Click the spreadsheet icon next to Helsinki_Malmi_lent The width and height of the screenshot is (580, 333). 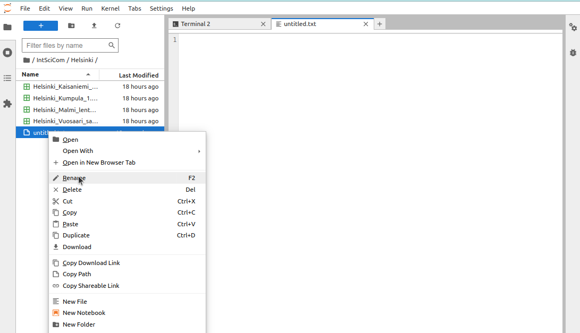(x=27, y=110)
